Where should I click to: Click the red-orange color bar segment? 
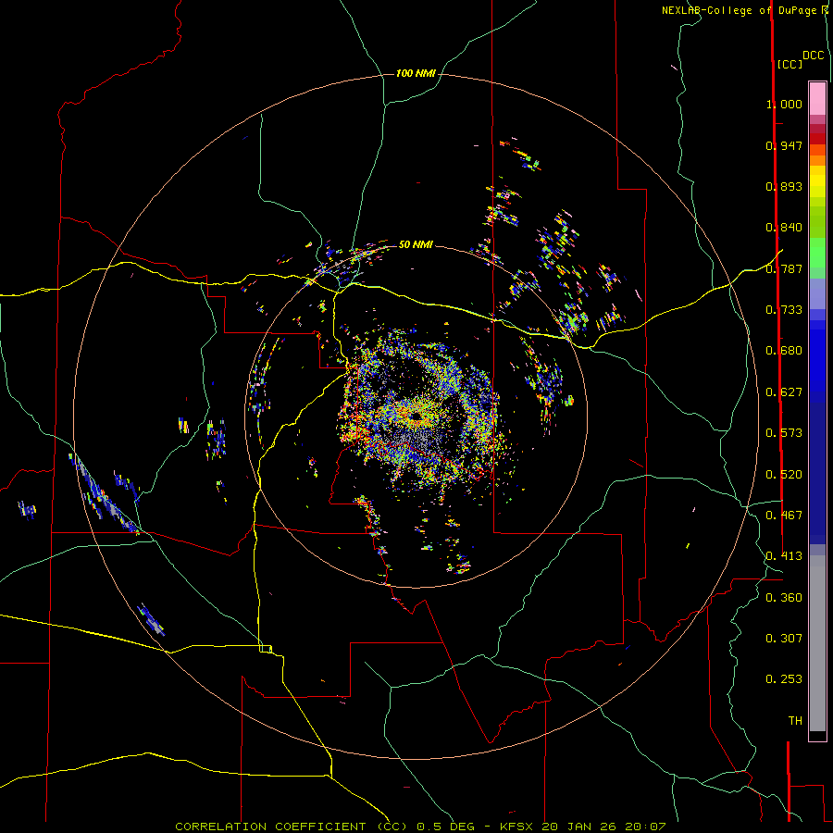click(x=817, y=150)
